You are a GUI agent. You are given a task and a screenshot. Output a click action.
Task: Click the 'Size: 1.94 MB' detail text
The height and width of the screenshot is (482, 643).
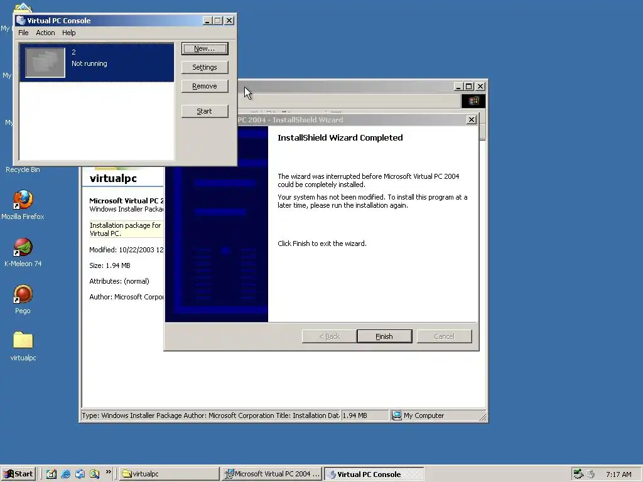tap(109, 265)
